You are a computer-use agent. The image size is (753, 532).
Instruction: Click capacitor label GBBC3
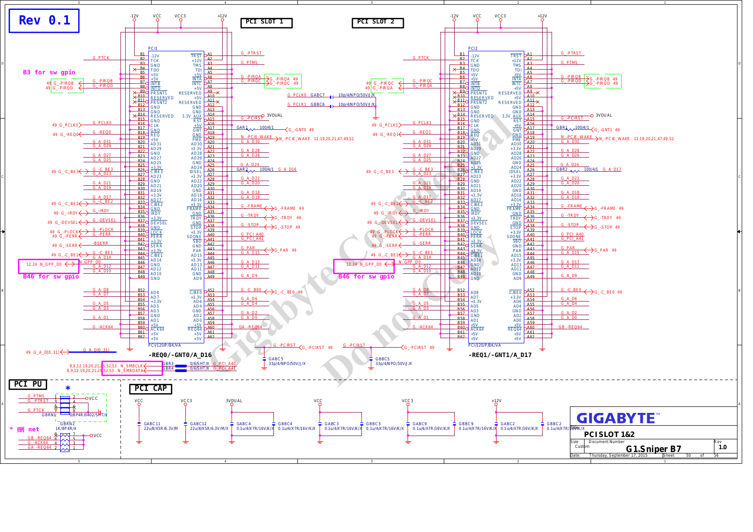(373, 424)
